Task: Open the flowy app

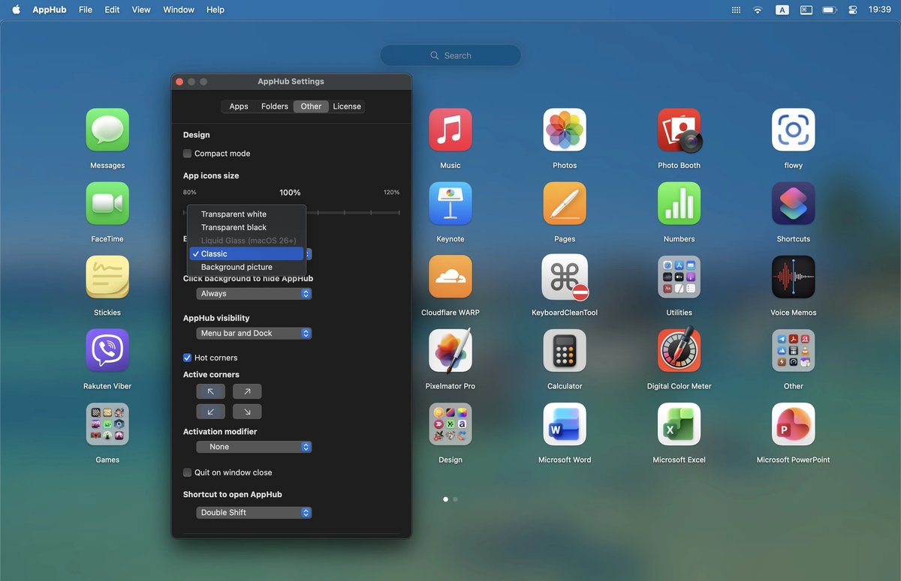Action: [793, 129]
